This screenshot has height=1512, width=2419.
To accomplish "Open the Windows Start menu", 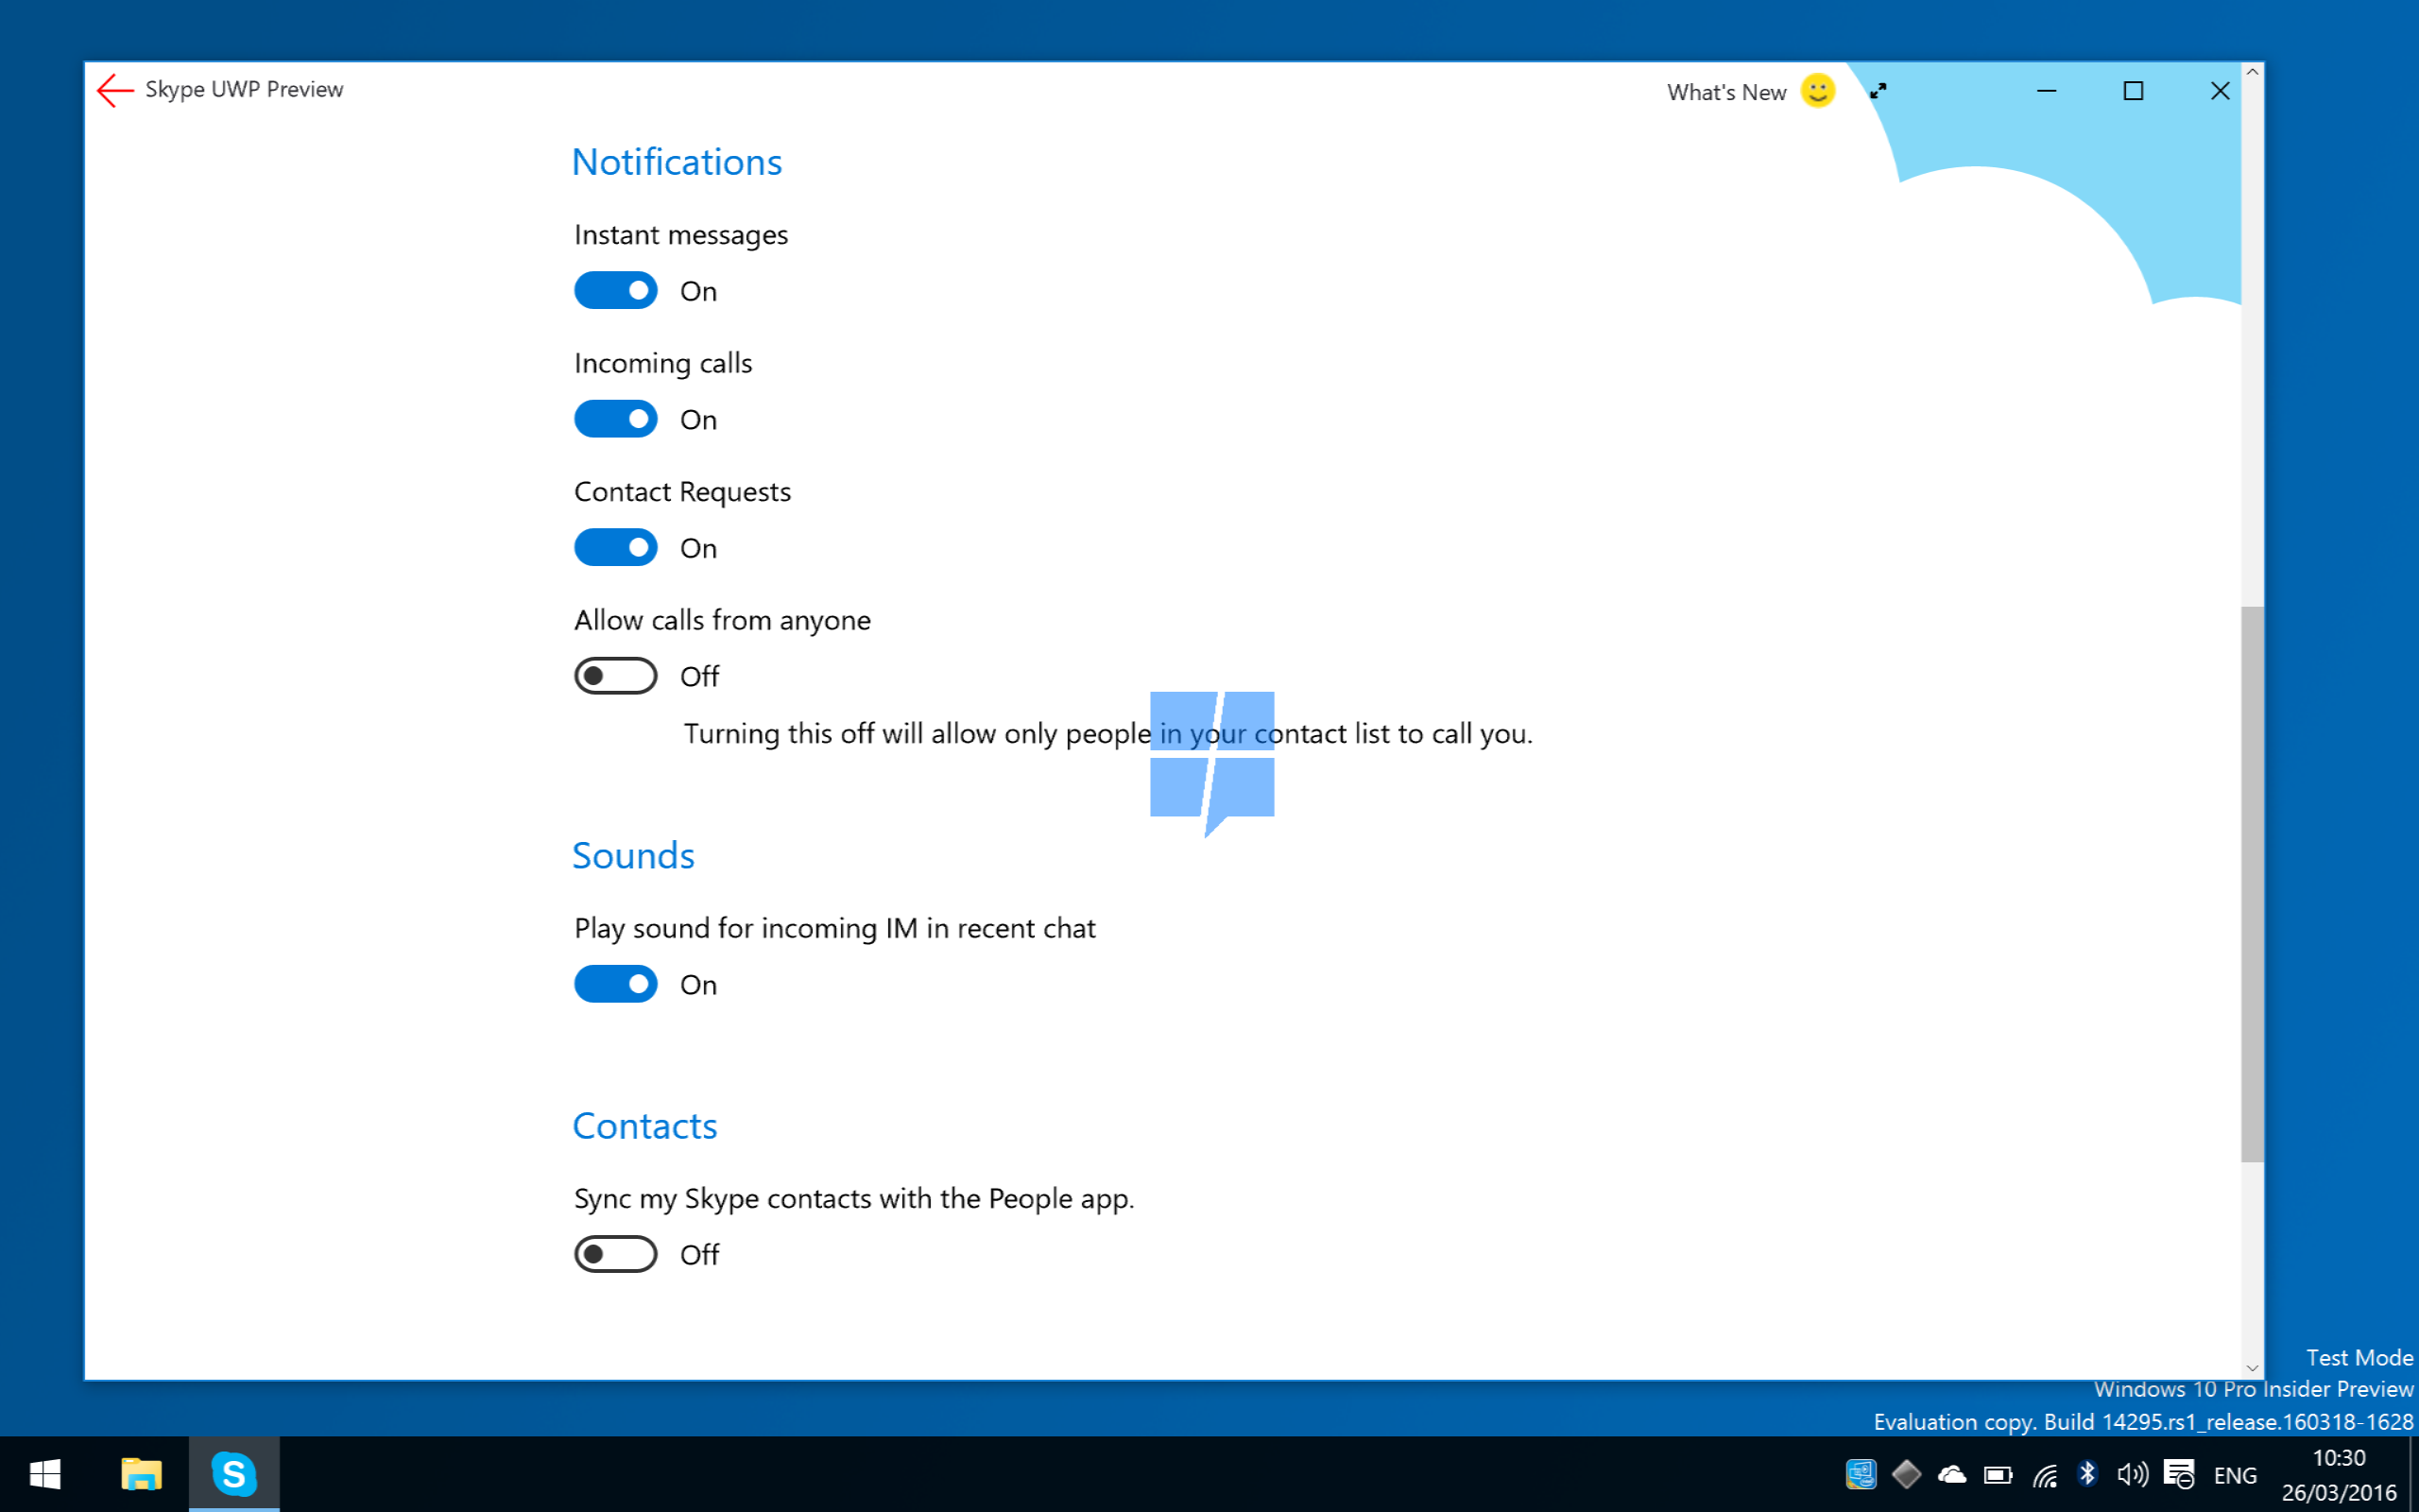I will (x=45, y=1474).
